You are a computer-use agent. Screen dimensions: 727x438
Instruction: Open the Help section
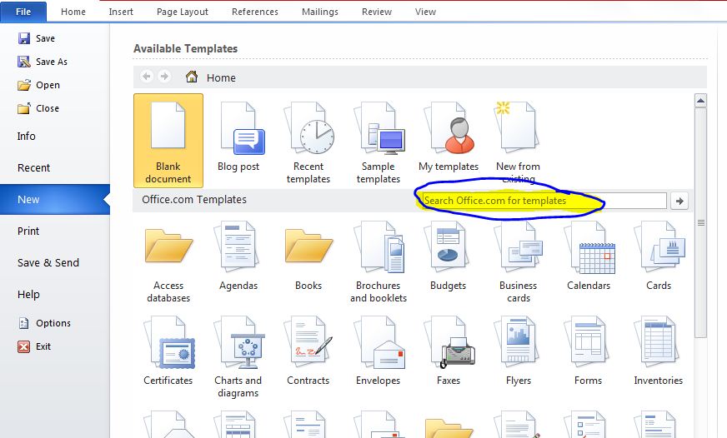28,294
